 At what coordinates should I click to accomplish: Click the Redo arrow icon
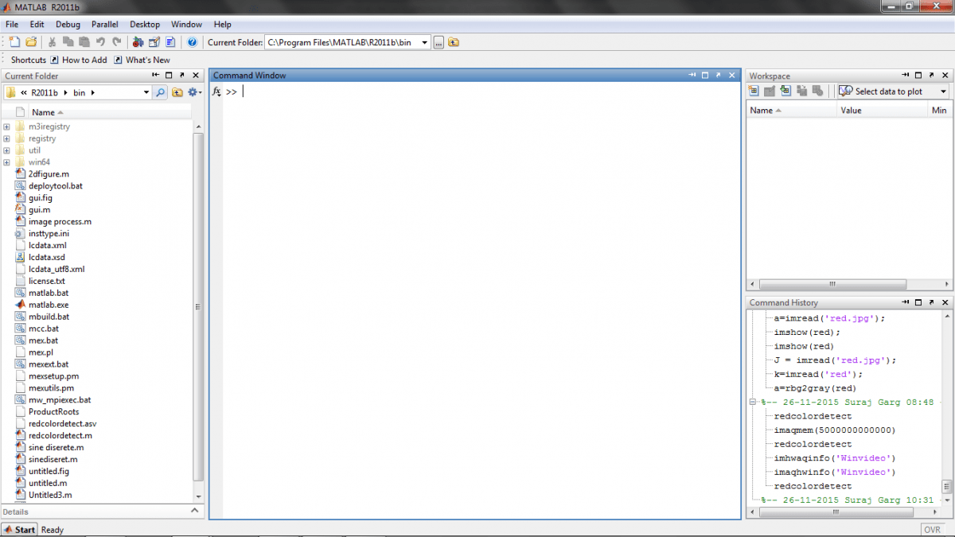[117, 42]
